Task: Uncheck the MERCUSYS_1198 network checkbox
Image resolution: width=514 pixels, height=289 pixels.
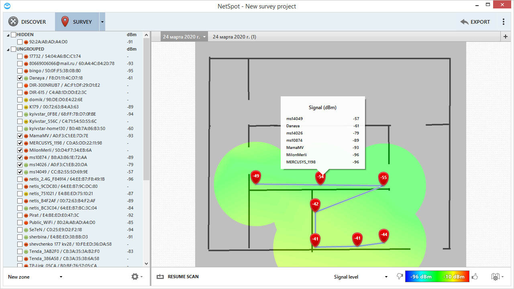Action: coord(20,143)
